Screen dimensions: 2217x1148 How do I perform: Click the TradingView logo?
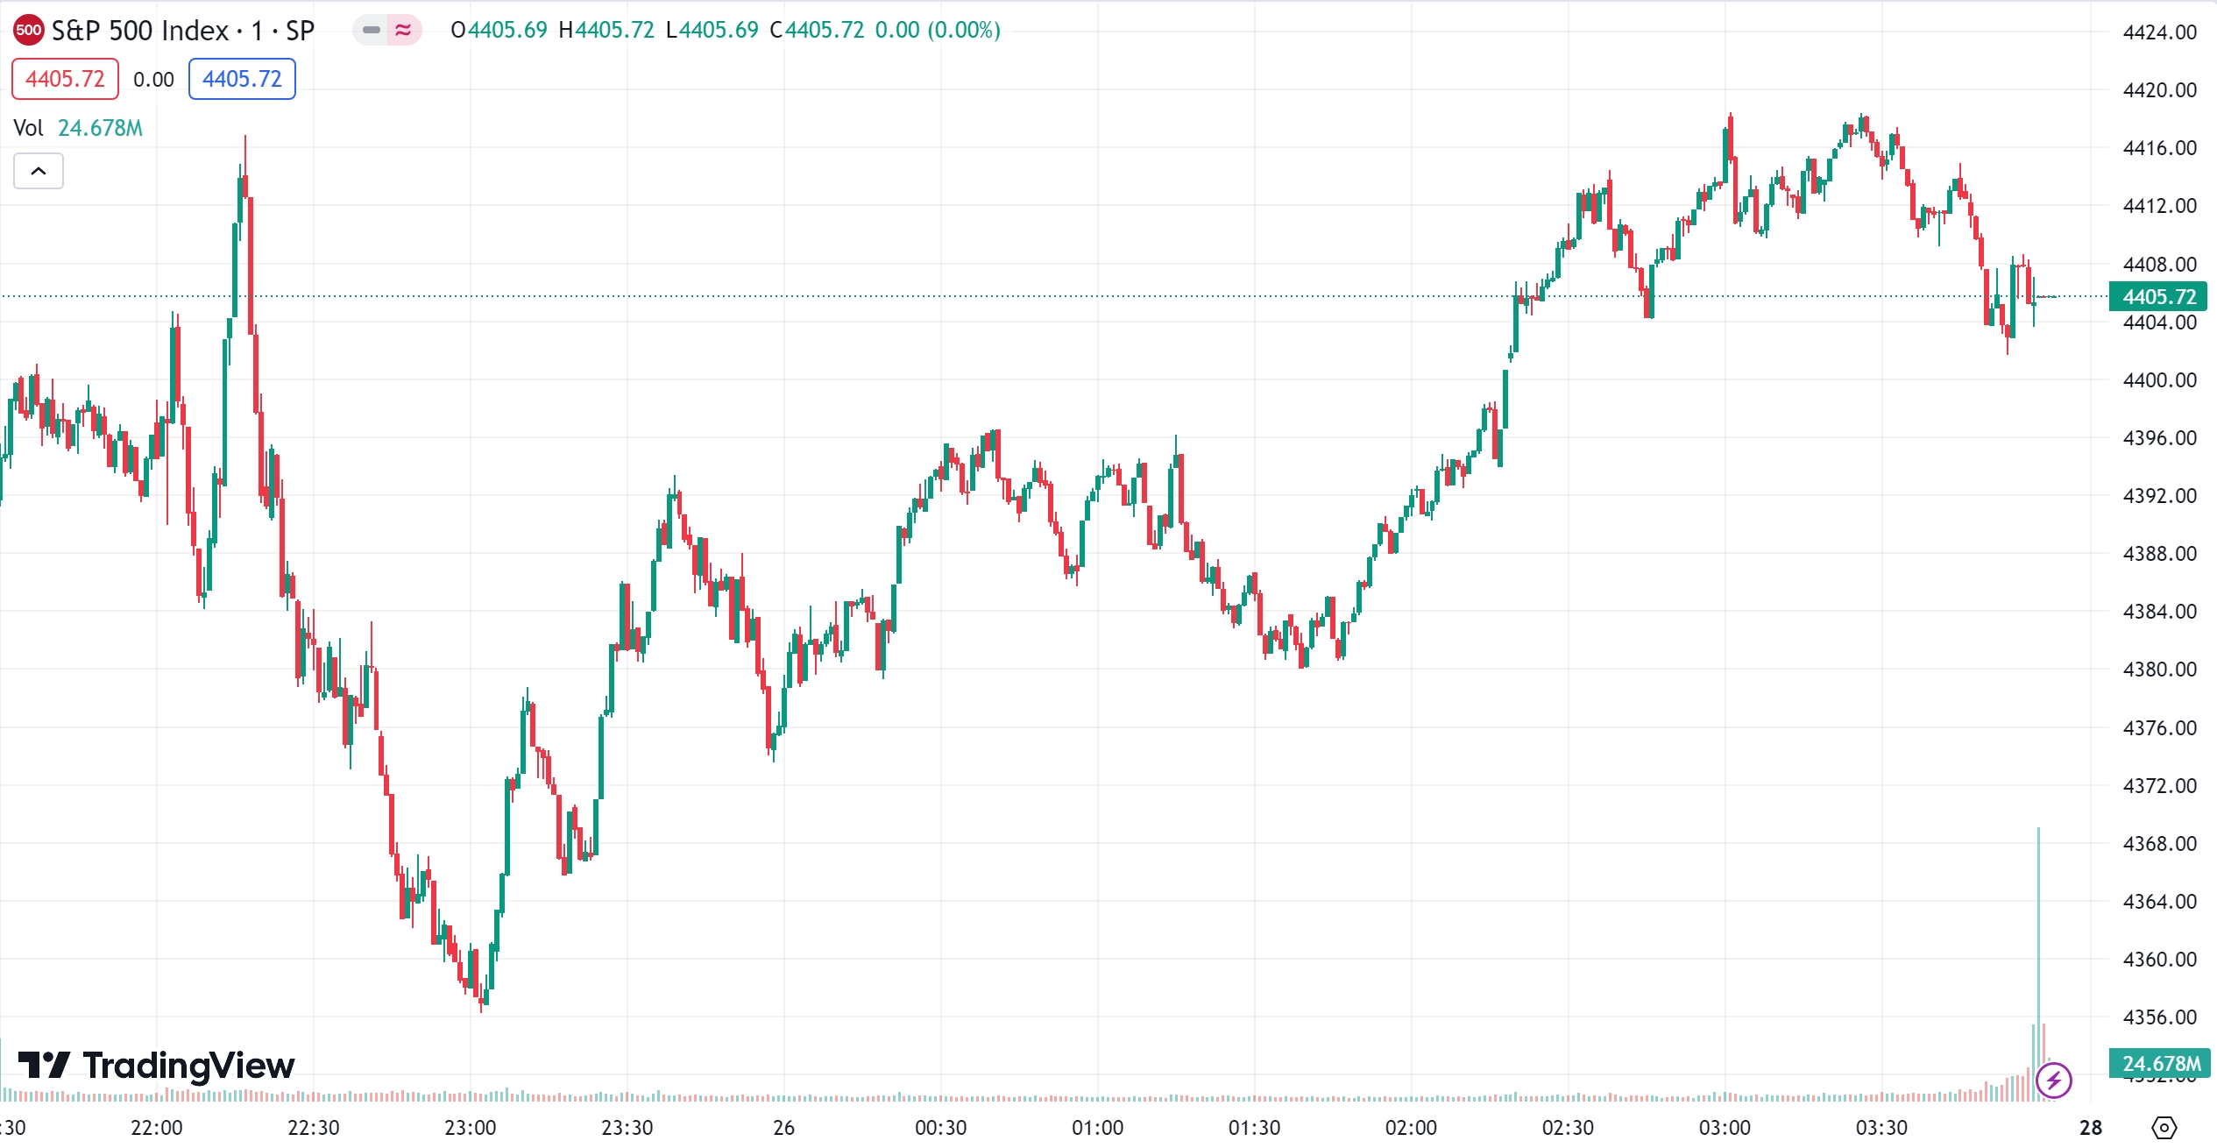[x=157, y=1066]
